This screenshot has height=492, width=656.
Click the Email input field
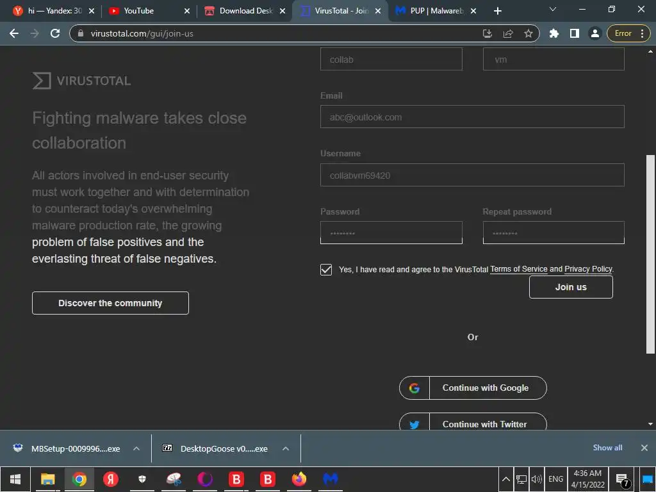472,117
